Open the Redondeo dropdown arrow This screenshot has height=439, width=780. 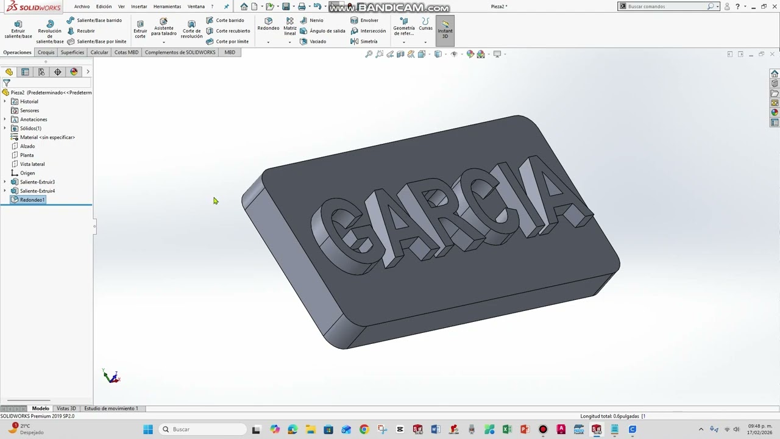tap(268, 42)
